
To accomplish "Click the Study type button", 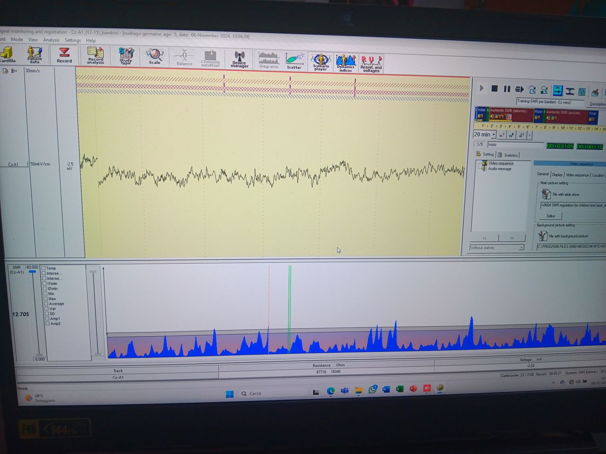I will pyautogui.click(x=125, y=56).
